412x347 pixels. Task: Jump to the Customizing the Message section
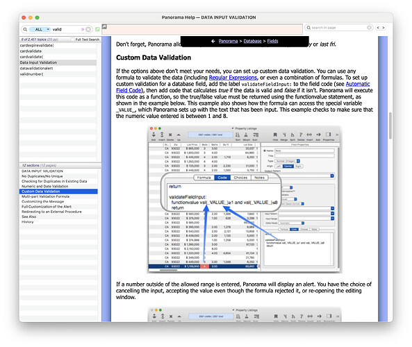click(58, 201)
